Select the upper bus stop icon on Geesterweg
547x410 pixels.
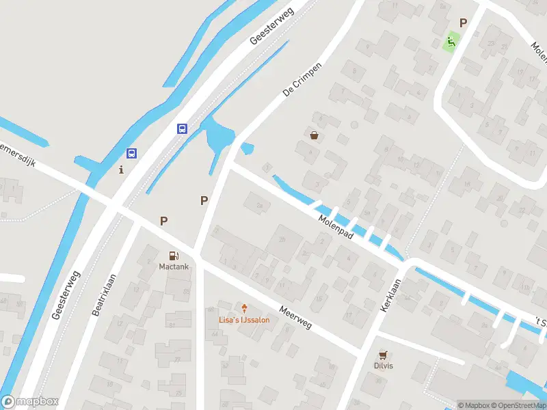point(182,128)
